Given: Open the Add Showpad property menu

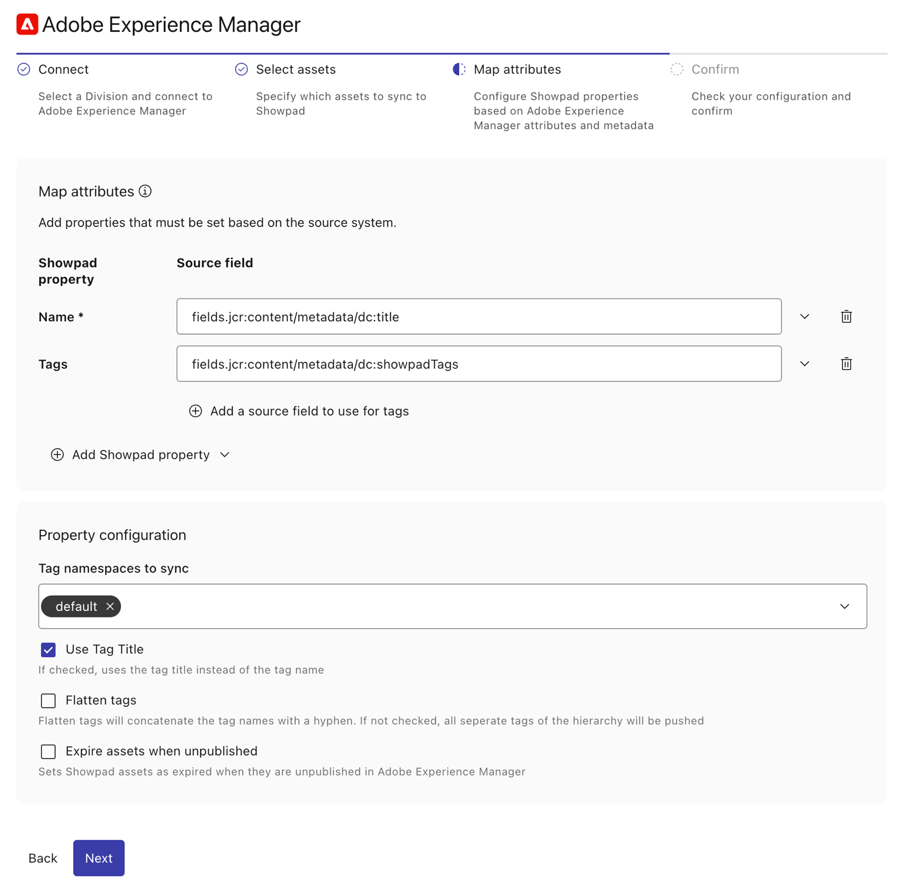Looking at the screenshot, I should [140, 455].
